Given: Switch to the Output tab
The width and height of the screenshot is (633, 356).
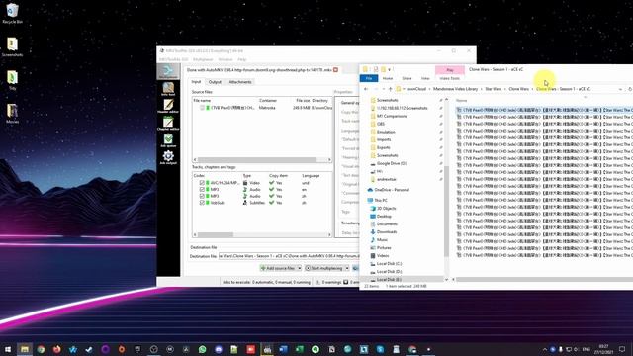Looking at the screenshot, I should [x=215, y=82].
